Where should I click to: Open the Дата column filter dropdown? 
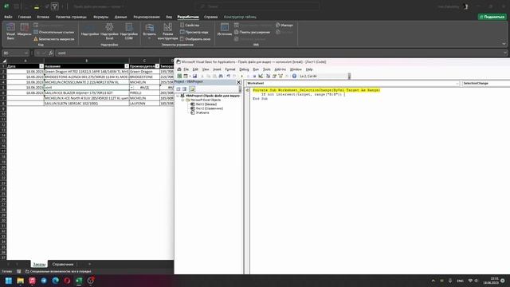click(x=41, y=66)
